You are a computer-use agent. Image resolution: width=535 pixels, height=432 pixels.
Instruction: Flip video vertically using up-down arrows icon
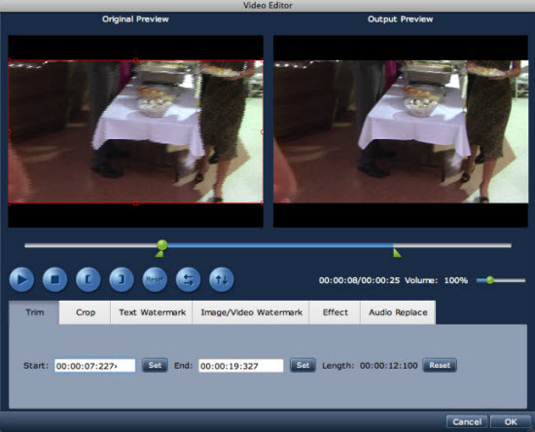pyautogui.click(x=222, y=280)
